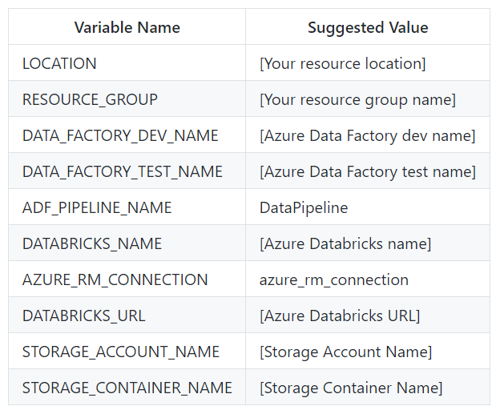The image size is (496, 414).
Task: Click the azure_rm_connection suggested value
Action: [x=334, y=279]
